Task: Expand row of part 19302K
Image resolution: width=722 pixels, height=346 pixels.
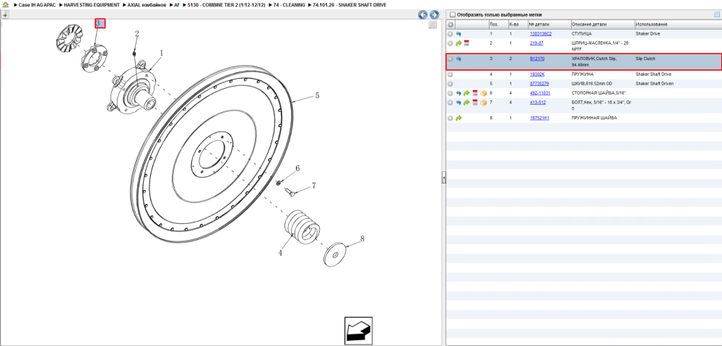Action: (x=451, y=74)
